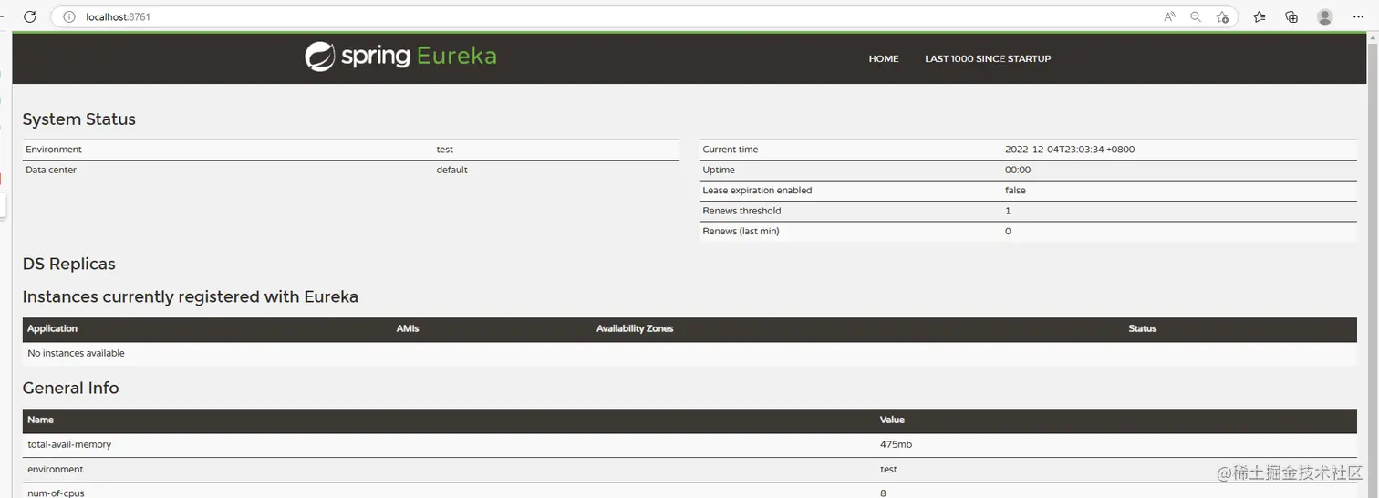This screenshot has width=1379, height=498.
Task: Click the Environment row label
Action: (x=54, y=150)
